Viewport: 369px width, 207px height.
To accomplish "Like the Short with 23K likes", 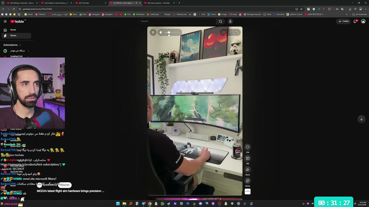I will 248,147.
